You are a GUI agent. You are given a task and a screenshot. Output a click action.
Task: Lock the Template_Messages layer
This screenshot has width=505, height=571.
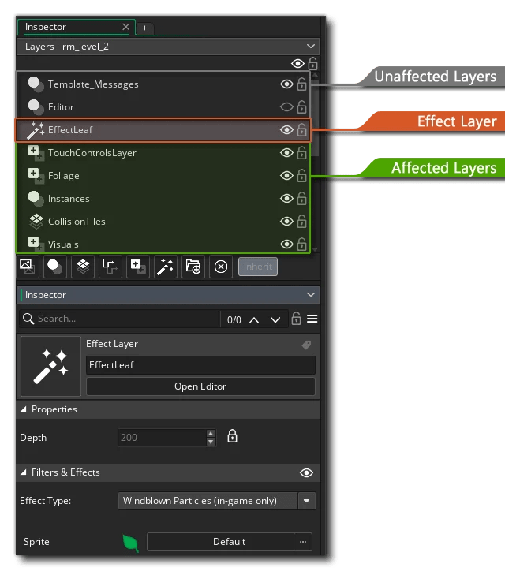coord(301,84)
